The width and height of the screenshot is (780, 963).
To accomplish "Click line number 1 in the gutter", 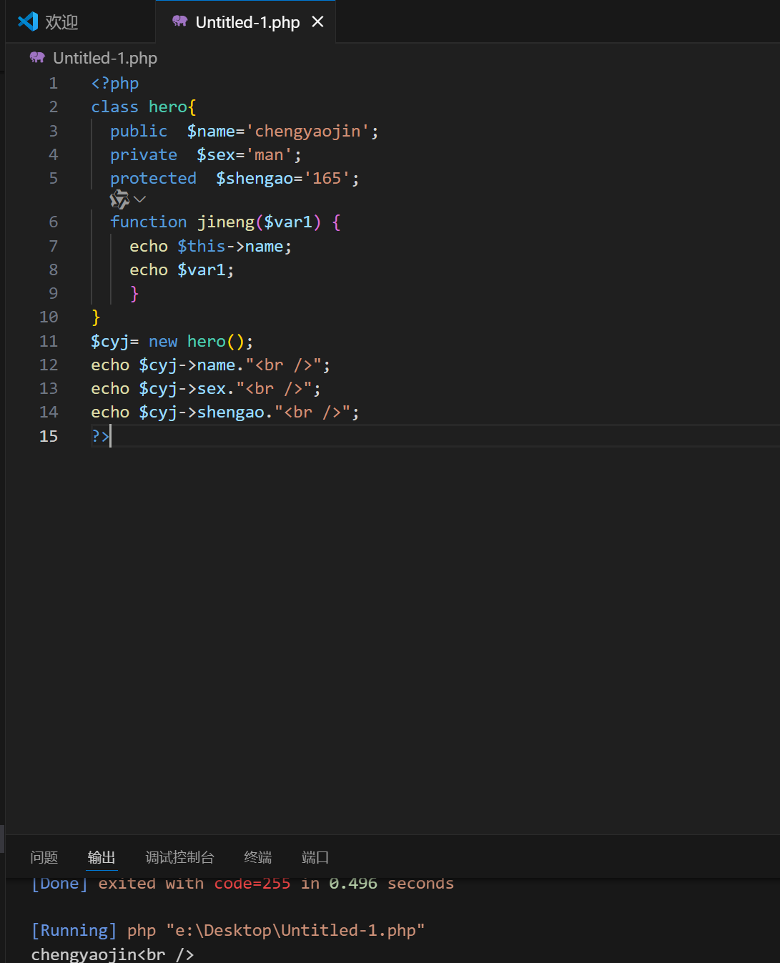I will (54, 84).
